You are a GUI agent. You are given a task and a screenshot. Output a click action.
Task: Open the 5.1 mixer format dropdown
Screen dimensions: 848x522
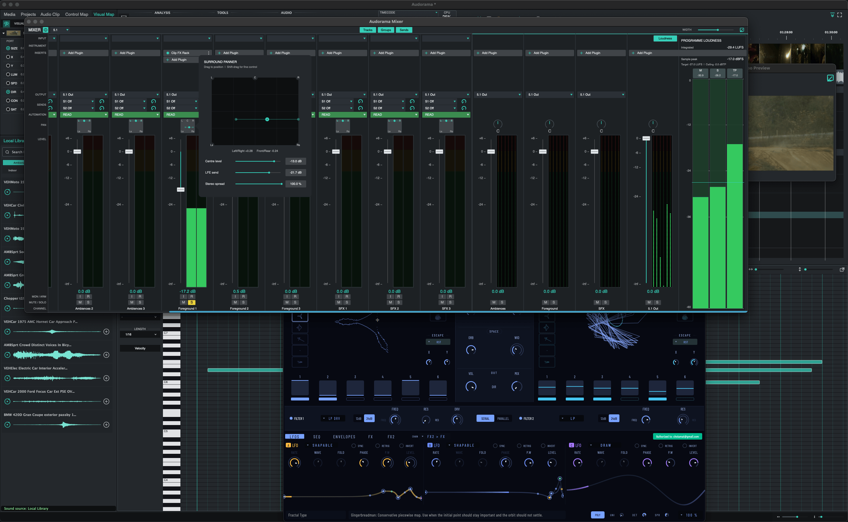61,30
